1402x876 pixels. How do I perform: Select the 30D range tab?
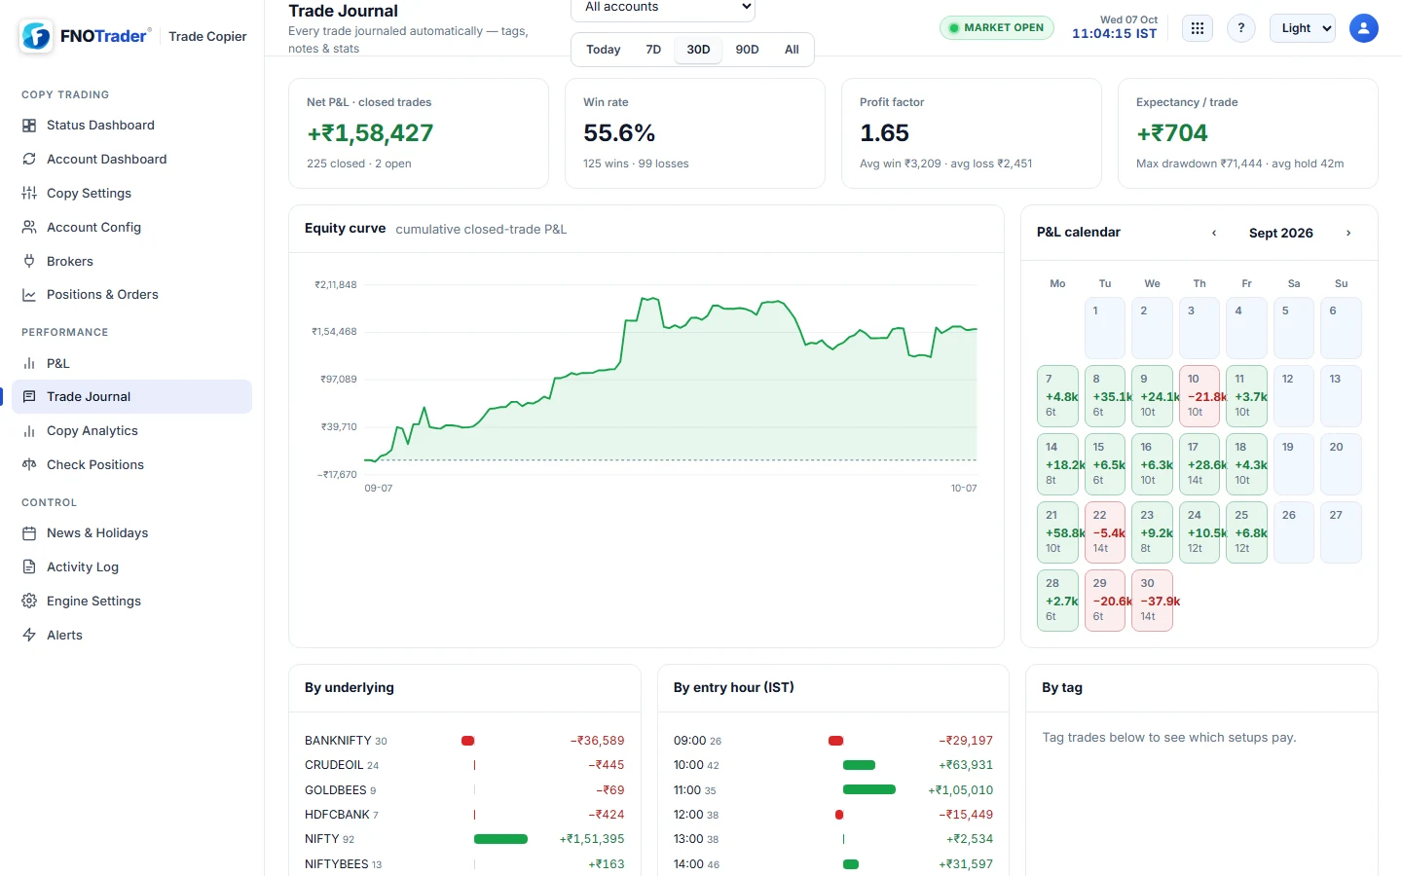pos(698,50)
